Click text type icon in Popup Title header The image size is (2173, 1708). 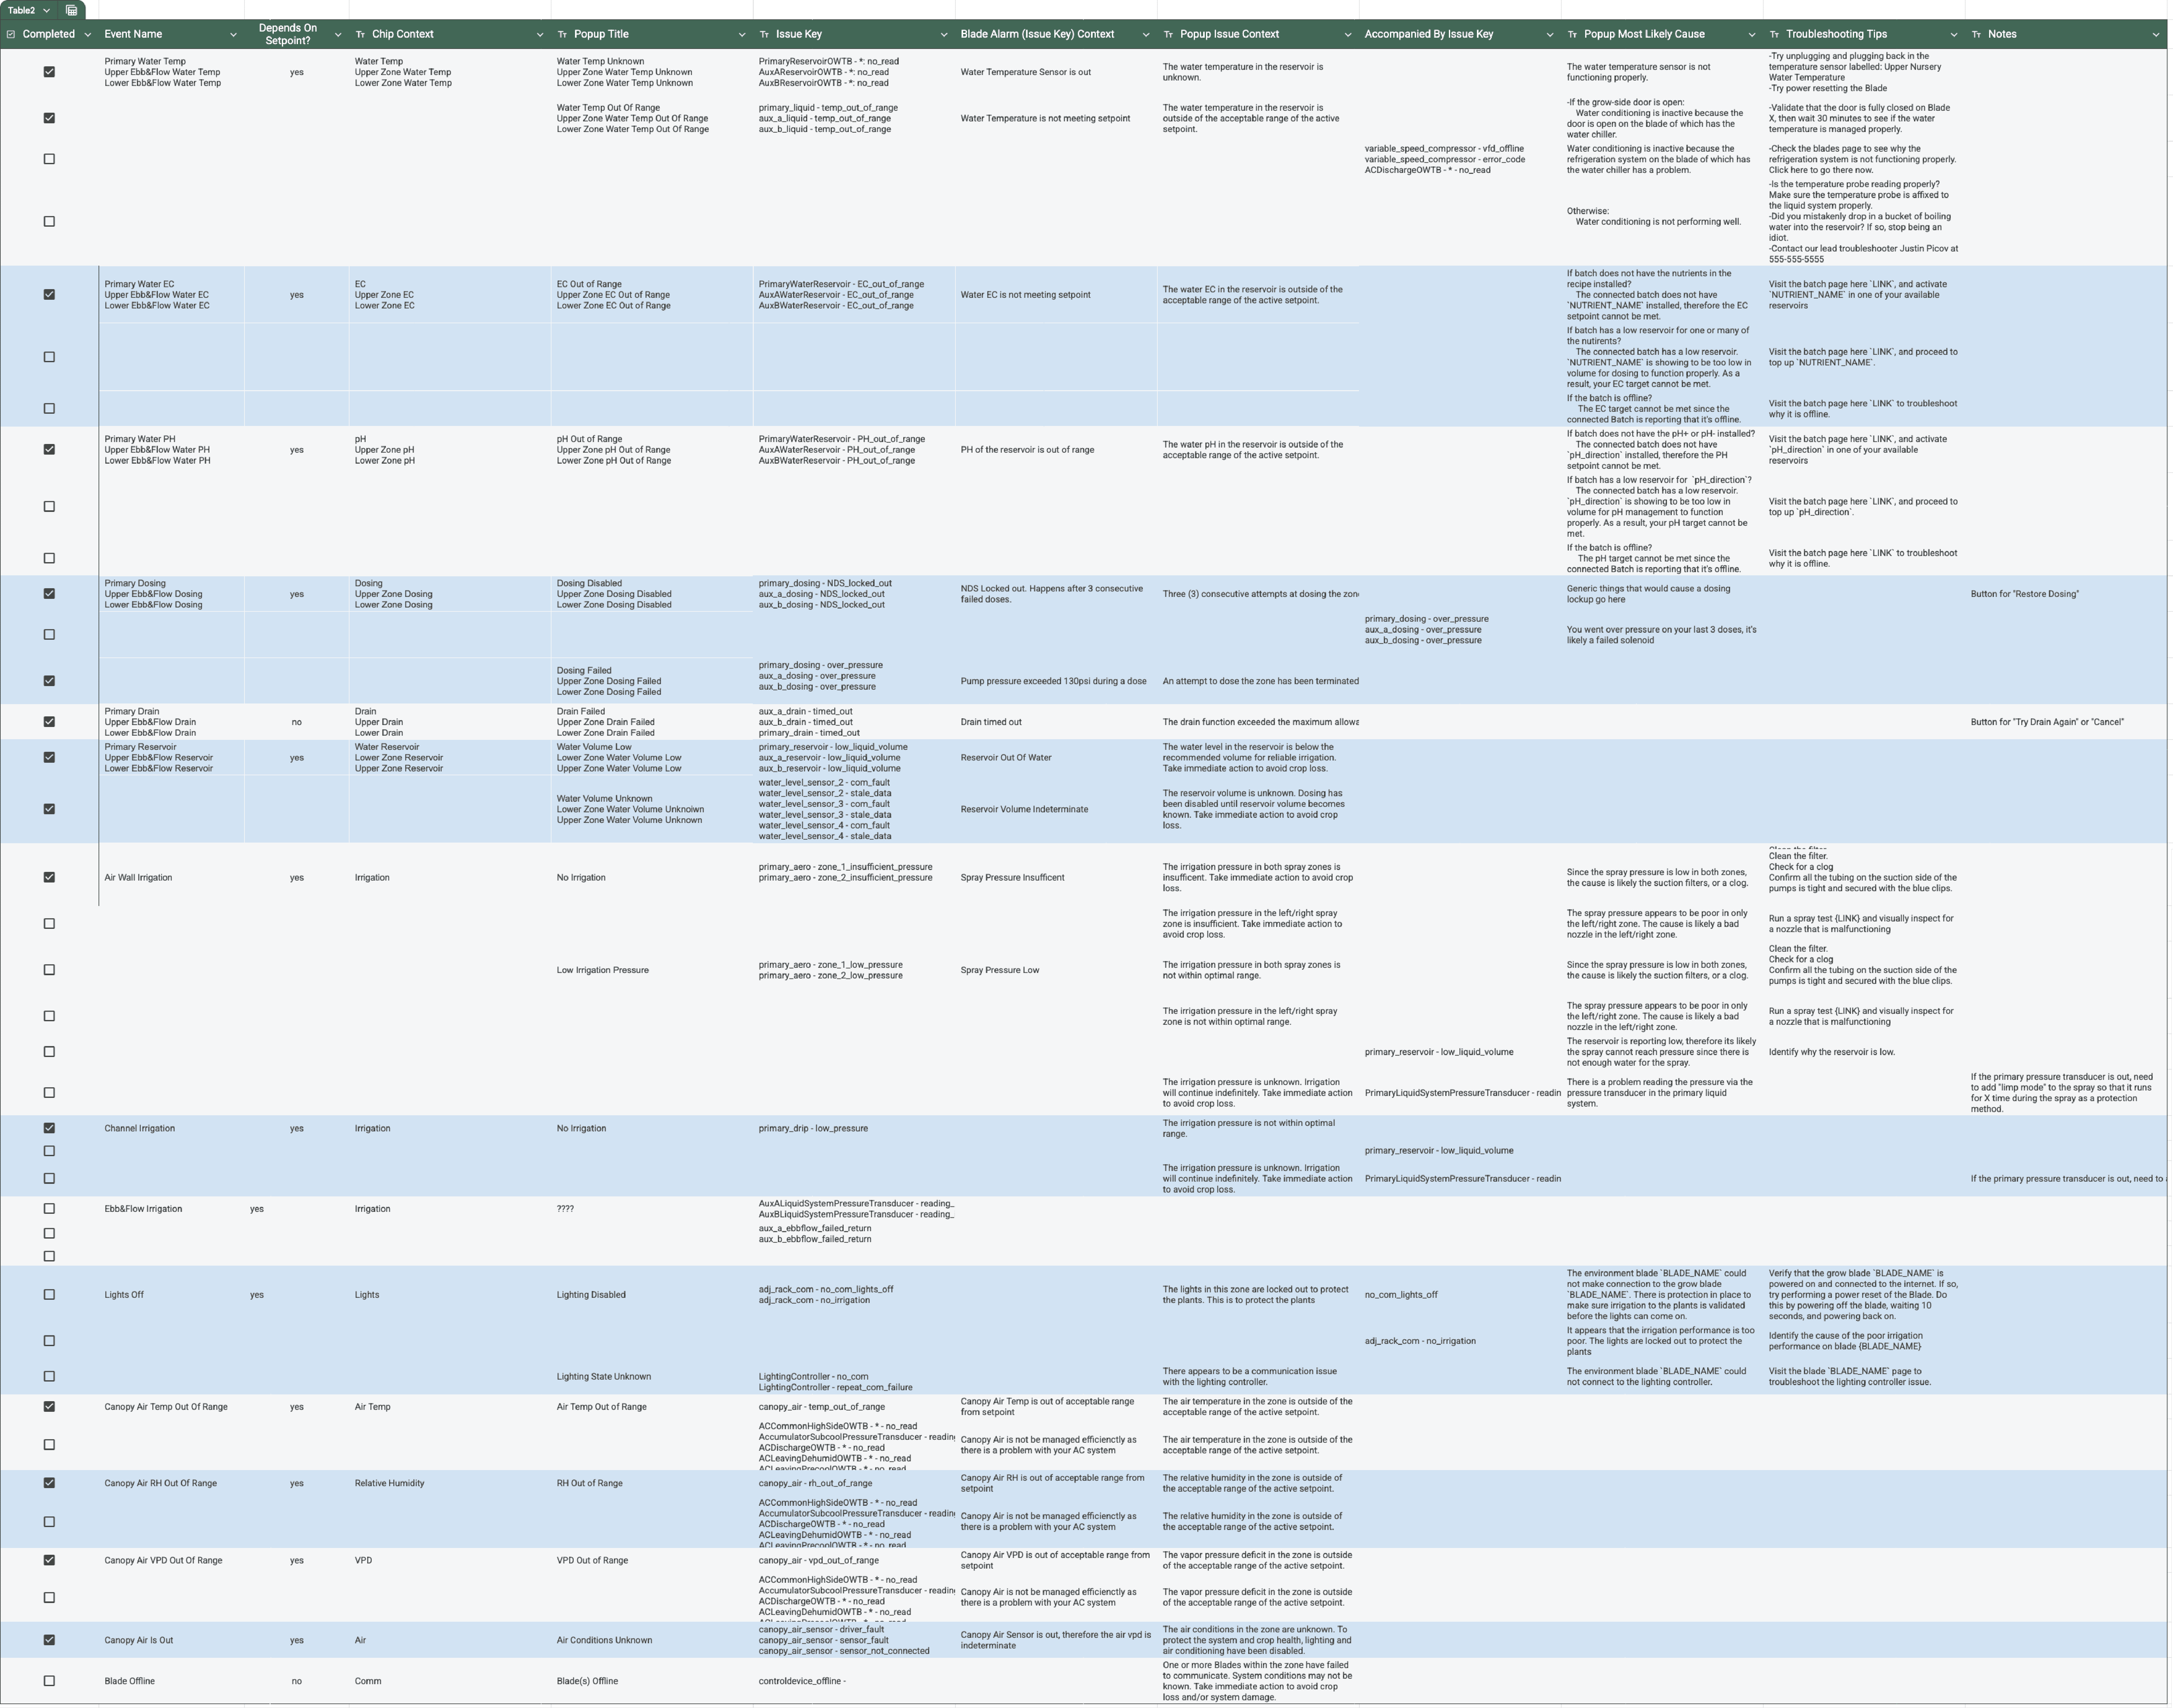(562, 34)
